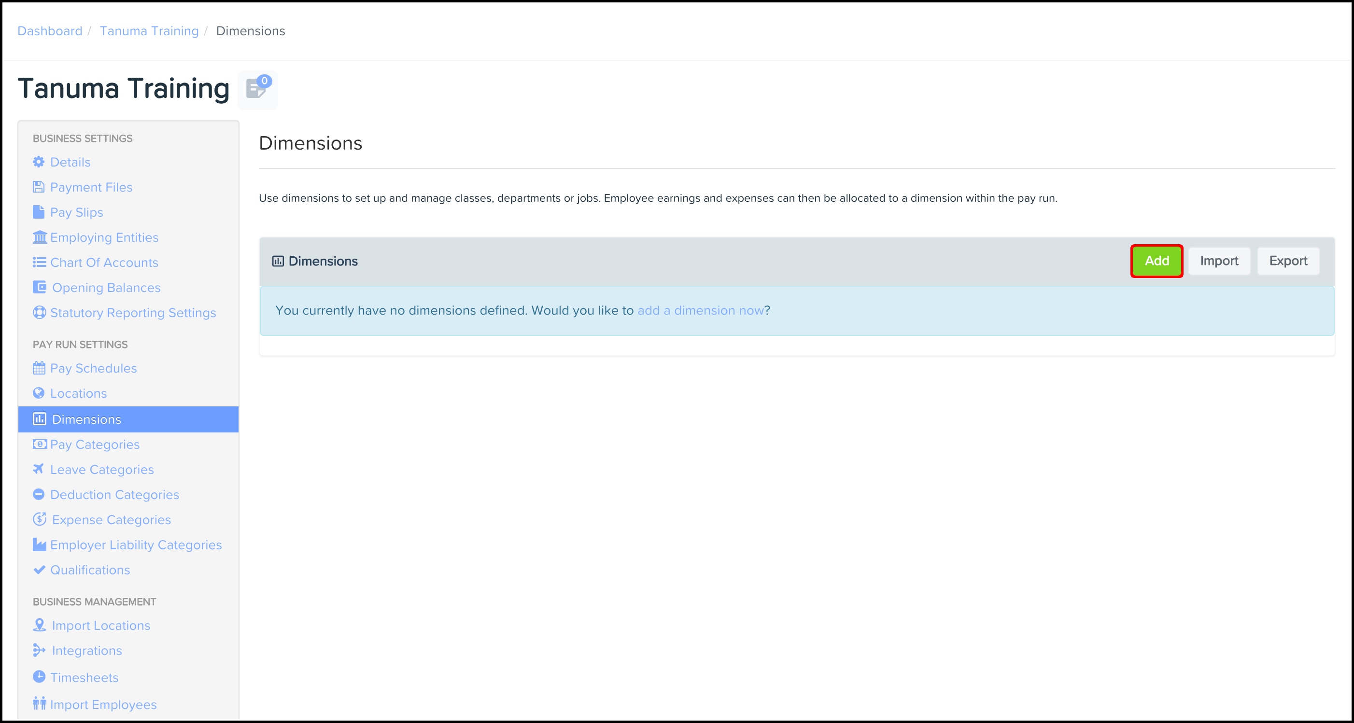Screen dimensions: 1354x723
Task: Select Chart Of Accounts menu item
Action: click(104, 263)
